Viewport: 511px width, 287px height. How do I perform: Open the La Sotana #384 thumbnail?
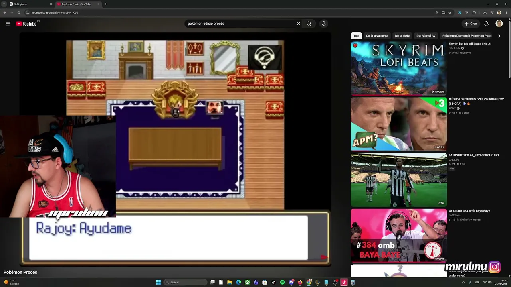tap(399, 236)
